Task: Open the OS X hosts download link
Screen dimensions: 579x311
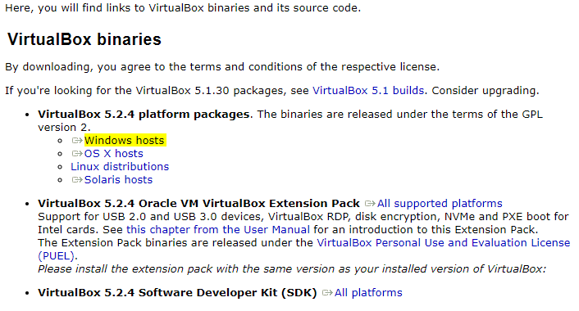Action: point(113,154)
